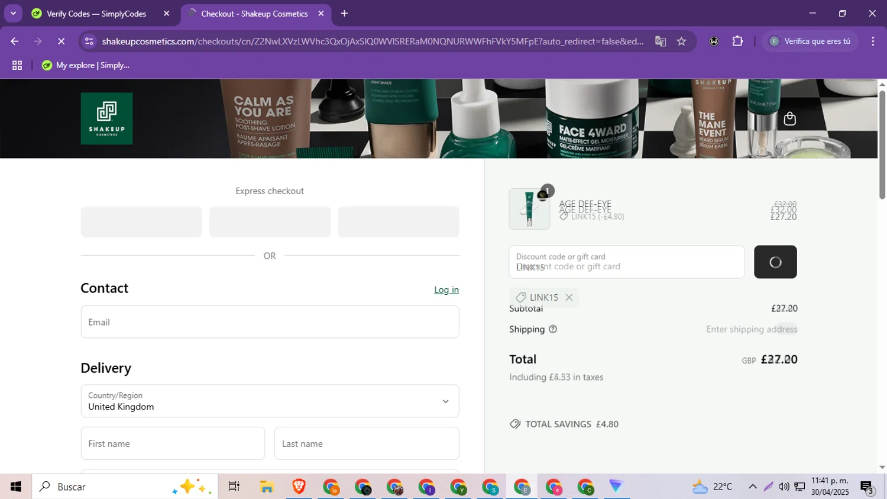Image resolution: width=887 pixels, height=499 pixels.
Task: Open the volume control icon
Action: (784, 487)
